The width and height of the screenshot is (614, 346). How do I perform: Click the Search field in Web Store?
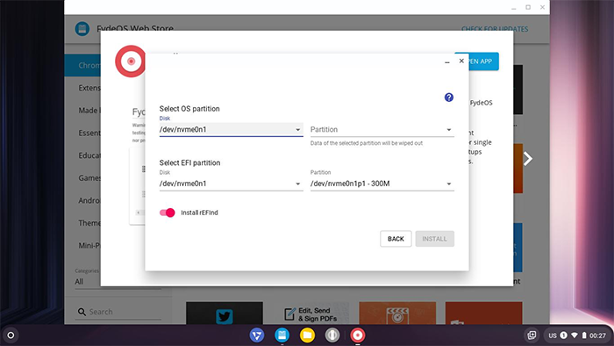click(125, 312)
